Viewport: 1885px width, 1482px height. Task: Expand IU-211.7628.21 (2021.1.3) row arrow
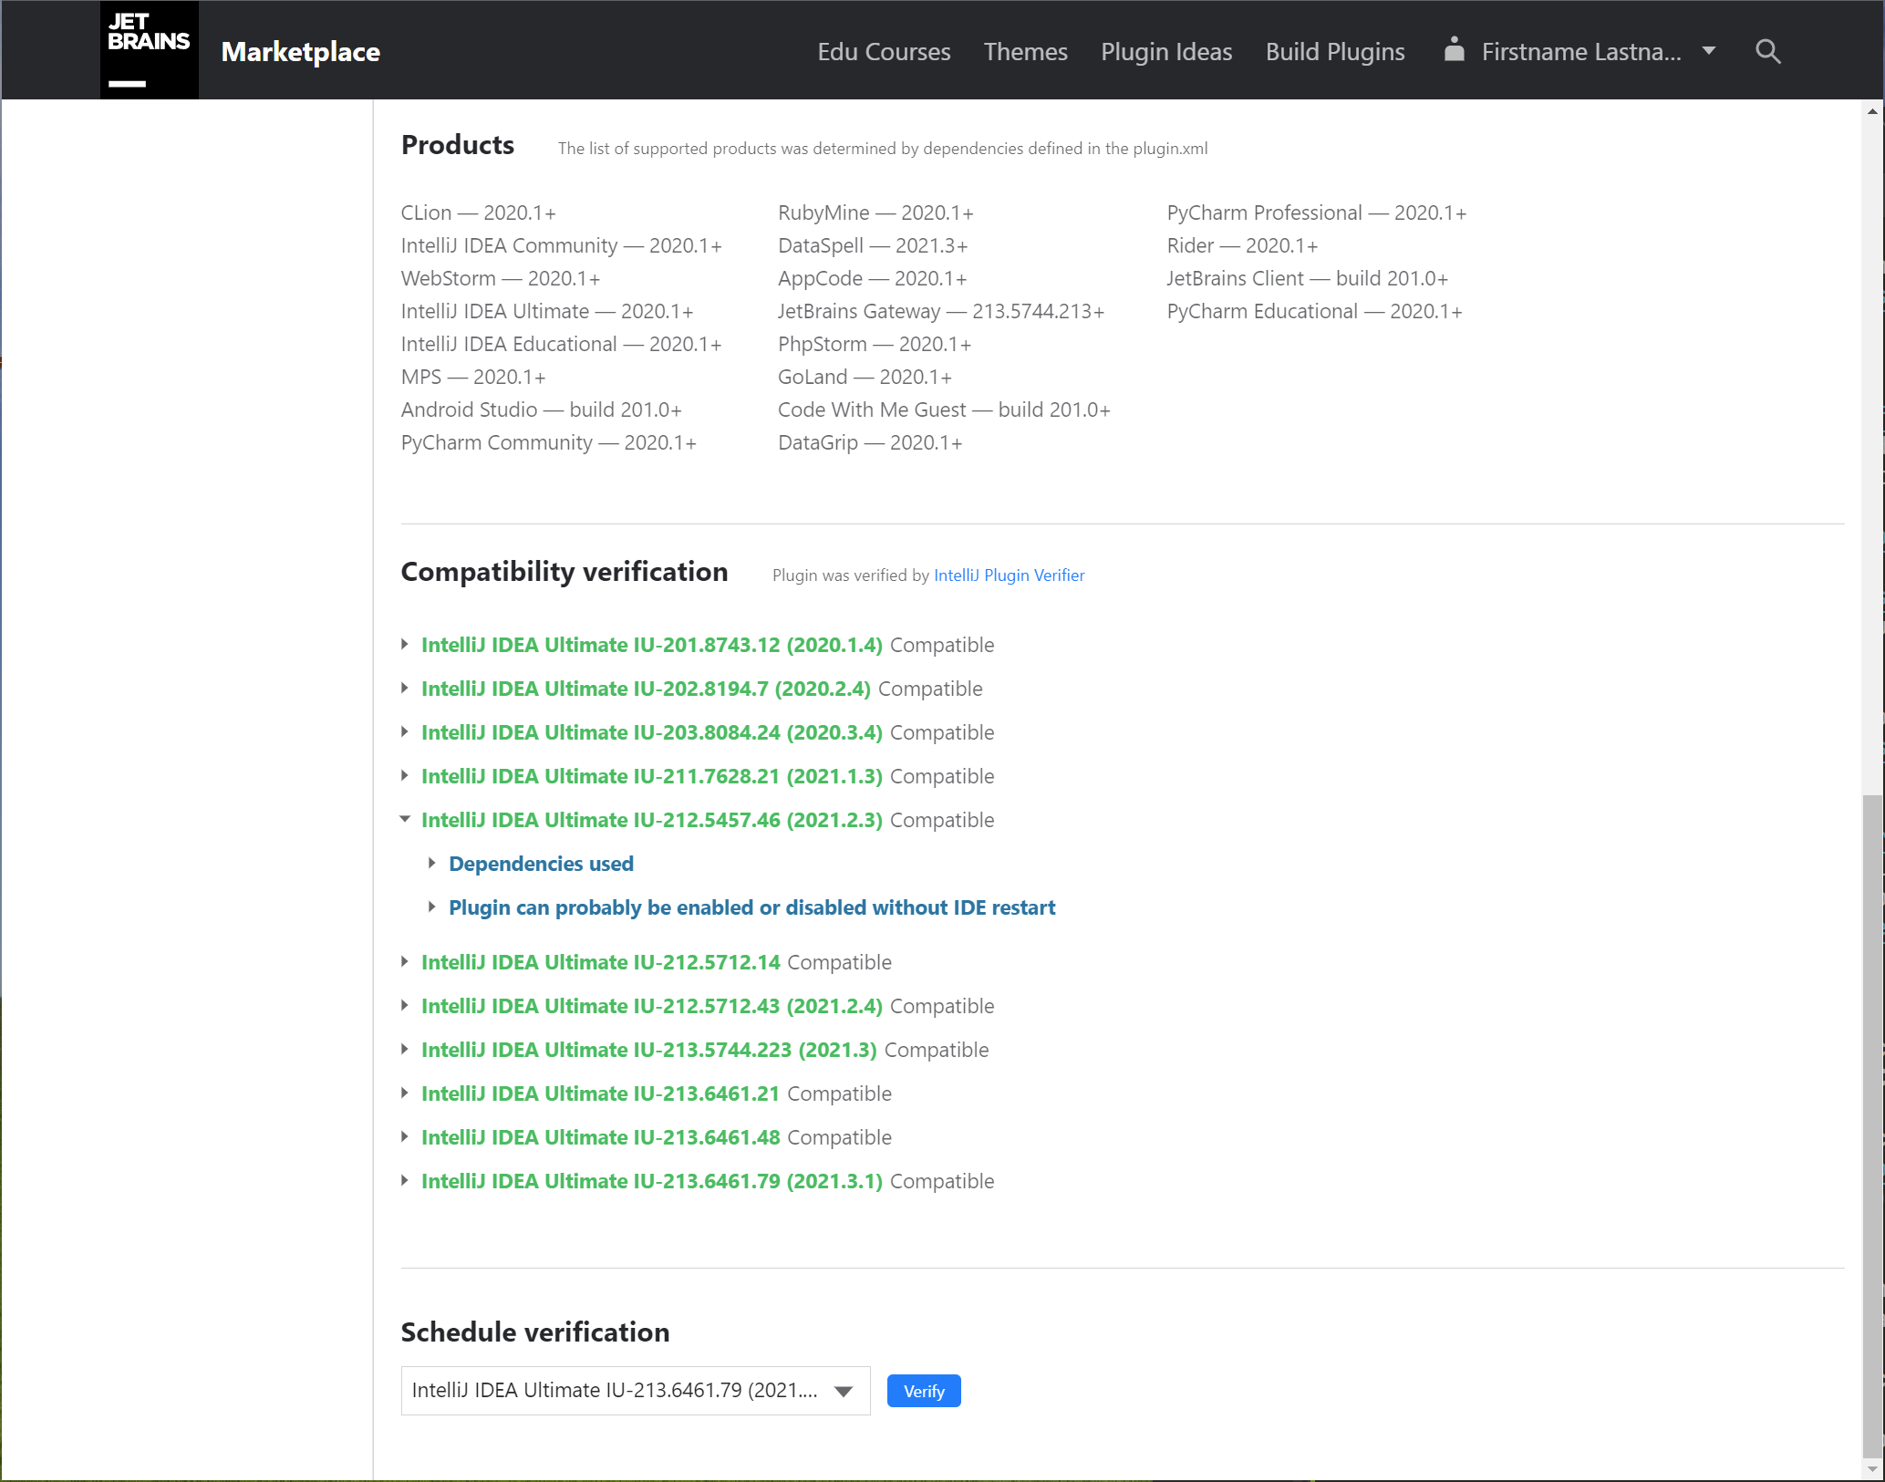[x=405, y=775]
